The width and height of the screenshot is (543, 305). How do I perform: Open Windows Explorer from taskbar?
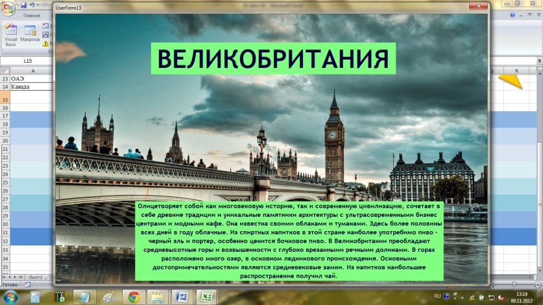tap(158, 297)
